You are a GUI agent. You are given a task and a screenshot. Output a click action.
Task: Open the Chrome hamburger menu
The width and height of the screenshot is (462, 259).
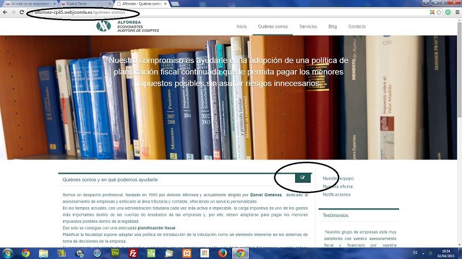coord(457,12)
